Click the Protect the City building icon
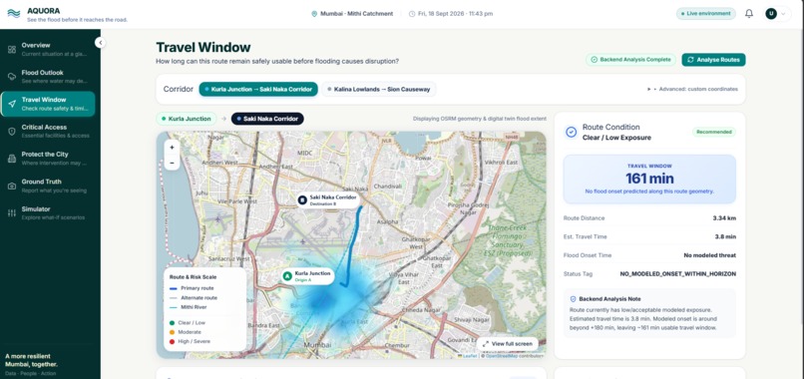The width and height of the screenshot is (804, 379). click(12, 159)
